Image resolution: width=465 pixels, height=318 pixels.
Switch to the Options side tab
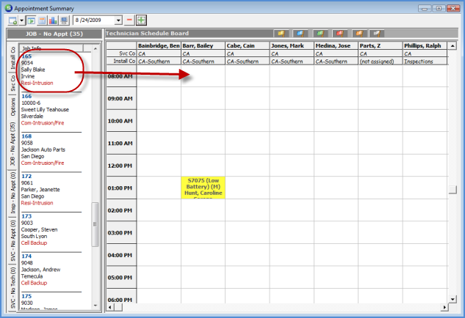[x=12, y=107]
